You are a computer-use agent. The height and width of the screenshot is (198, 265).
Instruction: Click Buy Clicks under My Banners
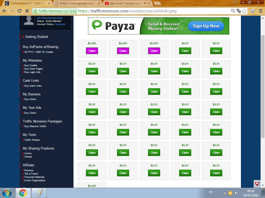click(30, 99)
